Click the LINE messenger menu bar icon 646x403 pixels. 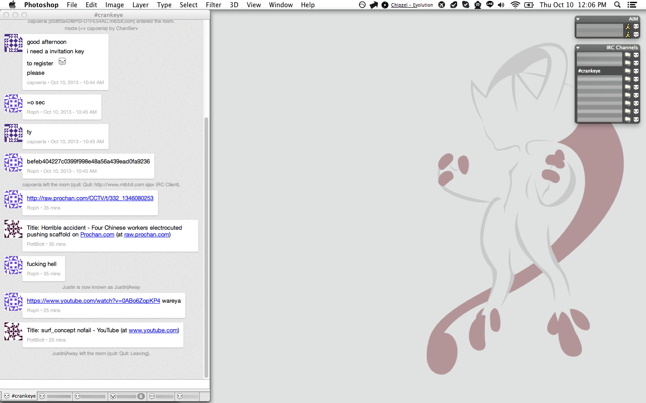489,5
